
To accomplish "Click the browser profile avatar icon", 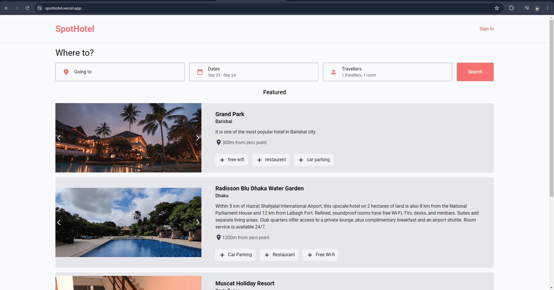I will [x=537, y=8].
